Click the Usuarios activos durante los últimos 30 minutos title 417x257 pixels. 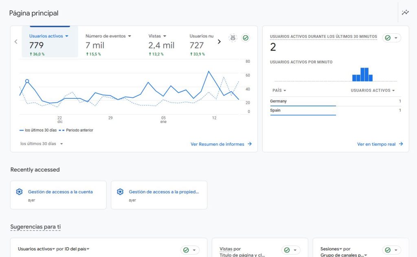(x=323, y=37)
